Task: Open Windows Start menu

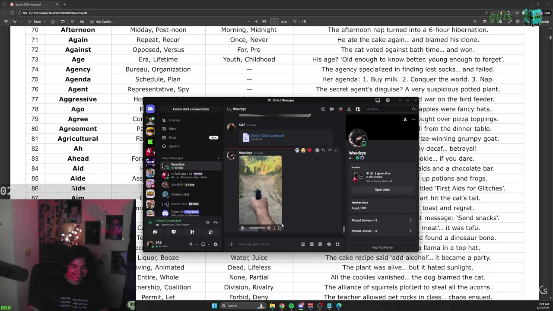Action: (x=214, y=306)
